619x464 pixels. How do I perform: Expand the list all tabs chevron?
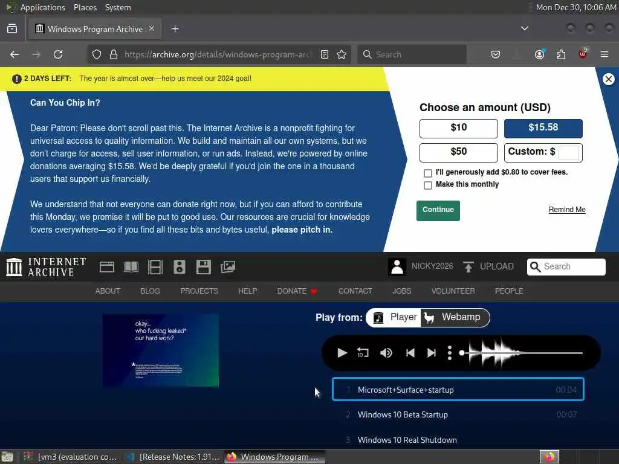click(525, 28)
